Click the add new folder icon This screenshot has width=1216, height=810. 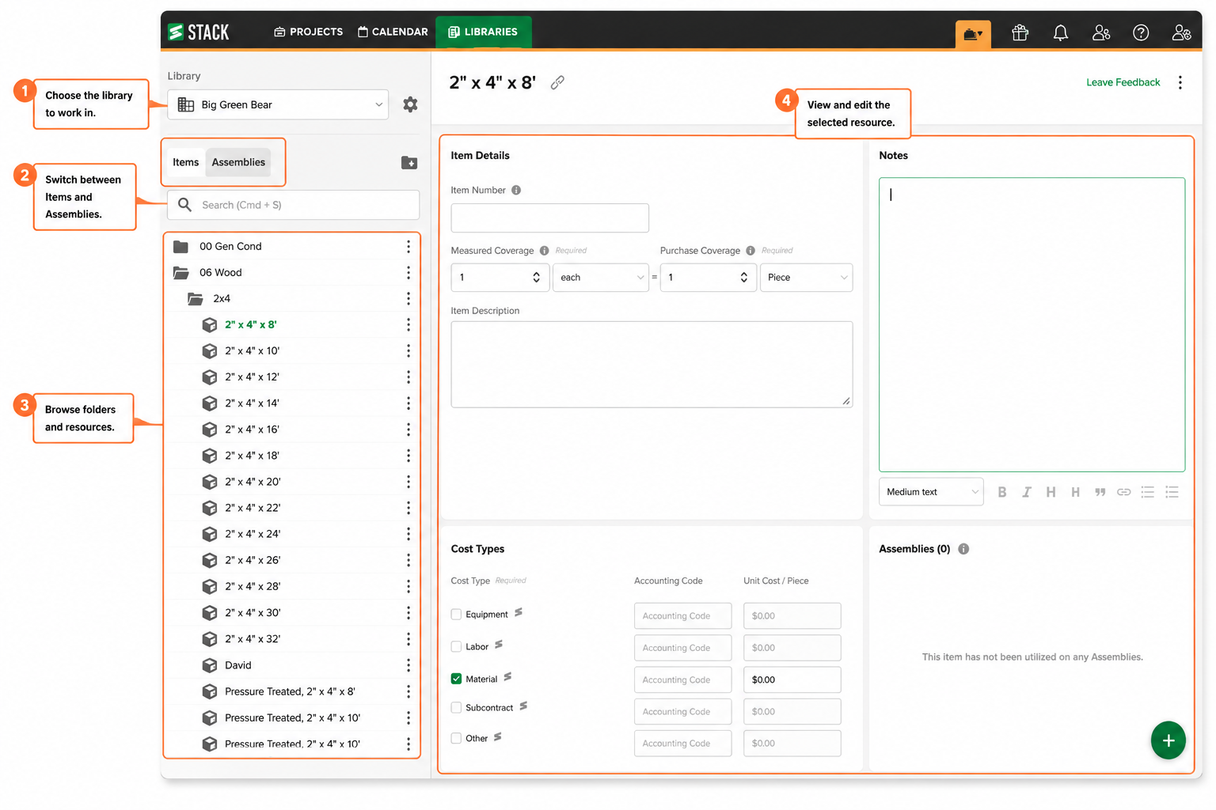click(x=409, y=162)
